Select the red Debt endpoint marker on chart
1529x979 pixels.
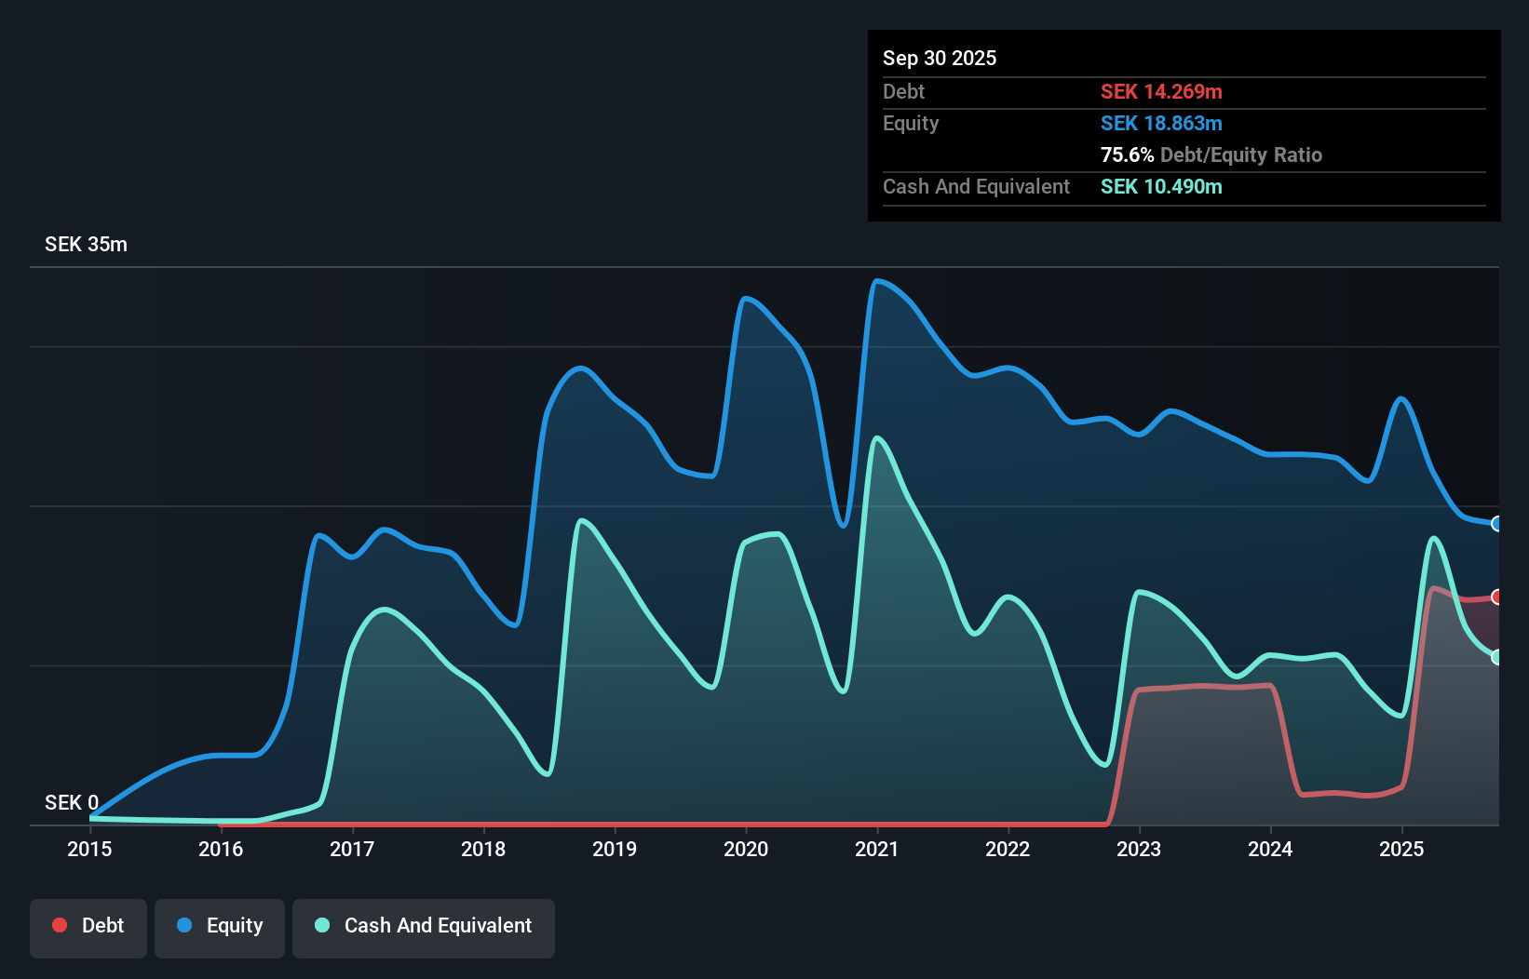1496,597
